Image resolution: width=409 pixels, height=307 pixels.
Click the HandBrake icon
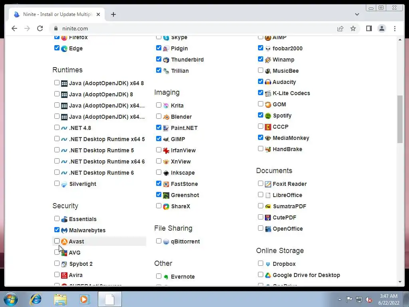click(268, 150)
